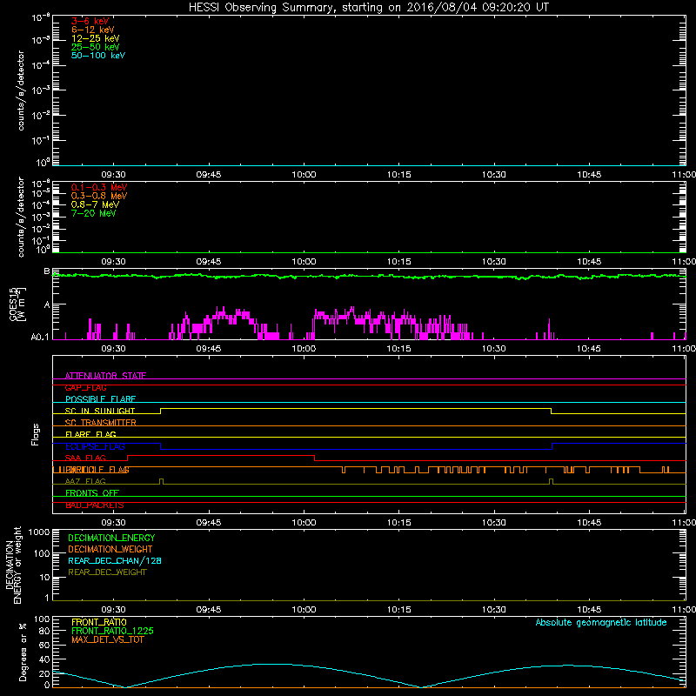The width and height of the screenshot is (696, 696).
Task: Click the REAR_DEC_CHAN/128 legend entry
Action: point(115,560)
